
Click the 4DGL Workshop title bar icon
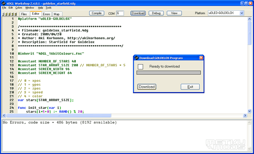[x=4, y=3]
